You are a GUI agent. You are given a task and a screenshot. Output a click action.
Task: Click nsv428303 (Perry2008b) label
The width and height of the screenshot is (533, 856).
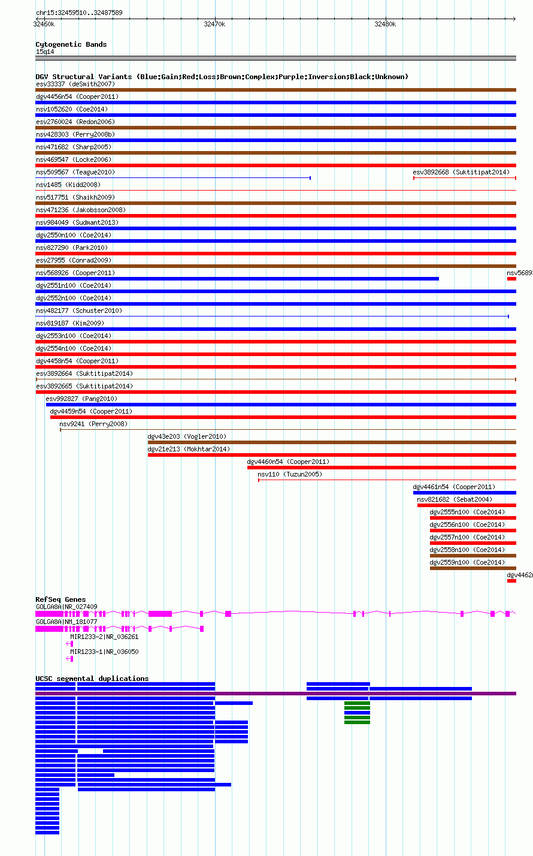tap(75, 134)
